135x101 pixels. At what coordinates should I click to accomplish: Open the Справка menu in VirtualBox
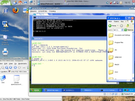(x=52, y=11)
